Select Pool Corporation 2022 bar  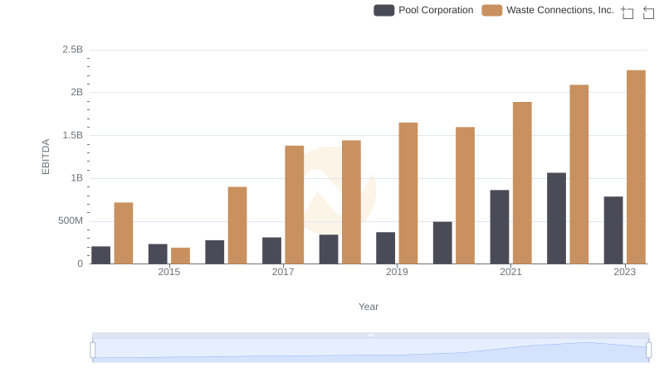coord(556,219)
